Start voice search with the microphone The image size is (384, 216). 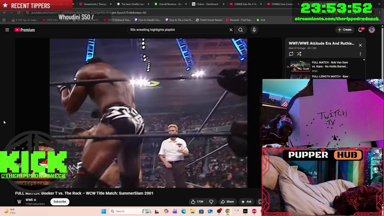254,30
